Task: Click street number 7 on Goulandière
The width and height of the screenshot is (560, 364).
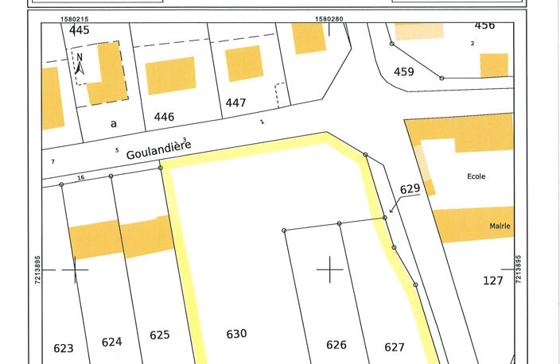Action: tap(52, 161)
